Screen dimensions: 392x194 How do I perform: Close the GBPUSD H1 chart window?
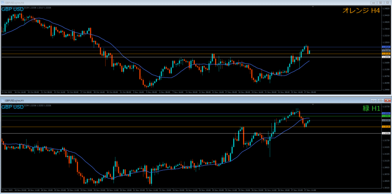(x=387, y=100)
